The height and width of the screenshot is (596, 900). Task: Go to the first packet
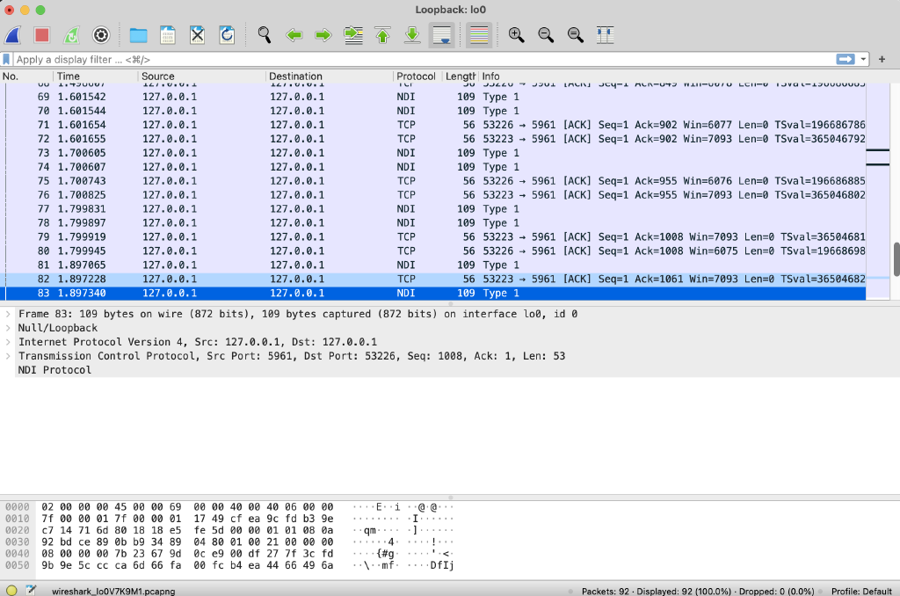381,35
